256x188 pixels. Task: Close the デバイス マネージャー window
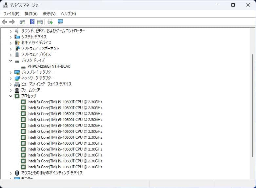point(248,5)
